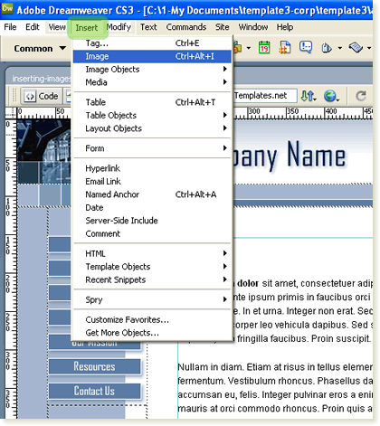
Task: Choose Tag... from Insert menu
Action: pyautogui.click(x=152, y=43)
